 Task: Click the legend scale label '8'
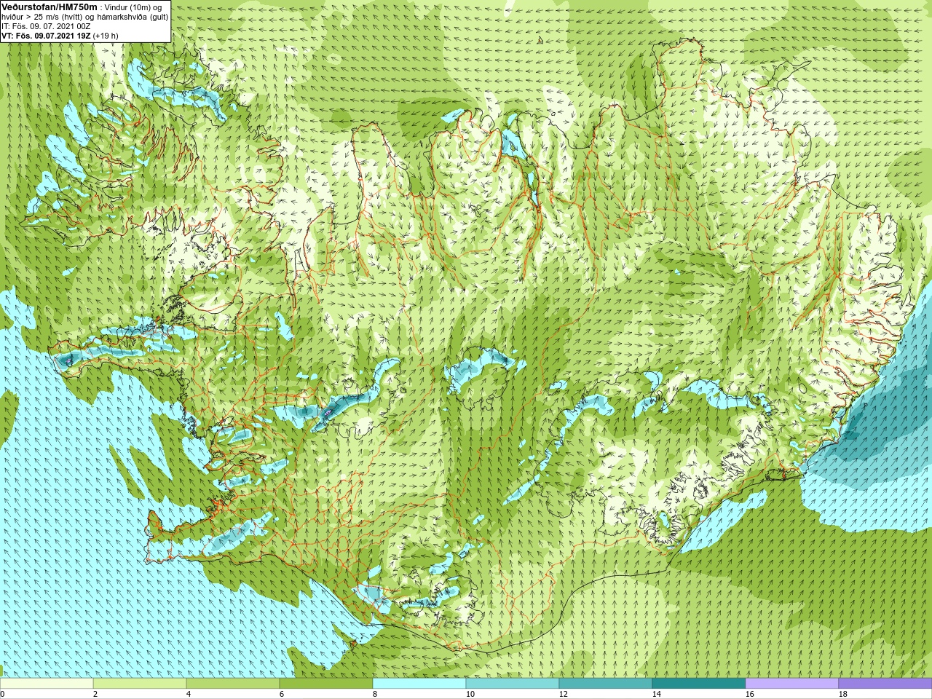pyautogui.click(x=375, y=694)
